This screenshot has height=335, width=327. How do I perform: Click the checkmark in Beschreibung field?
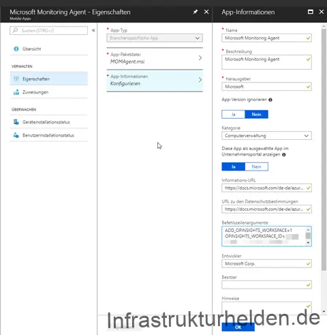pyautogui.click(x=308, y=59)
